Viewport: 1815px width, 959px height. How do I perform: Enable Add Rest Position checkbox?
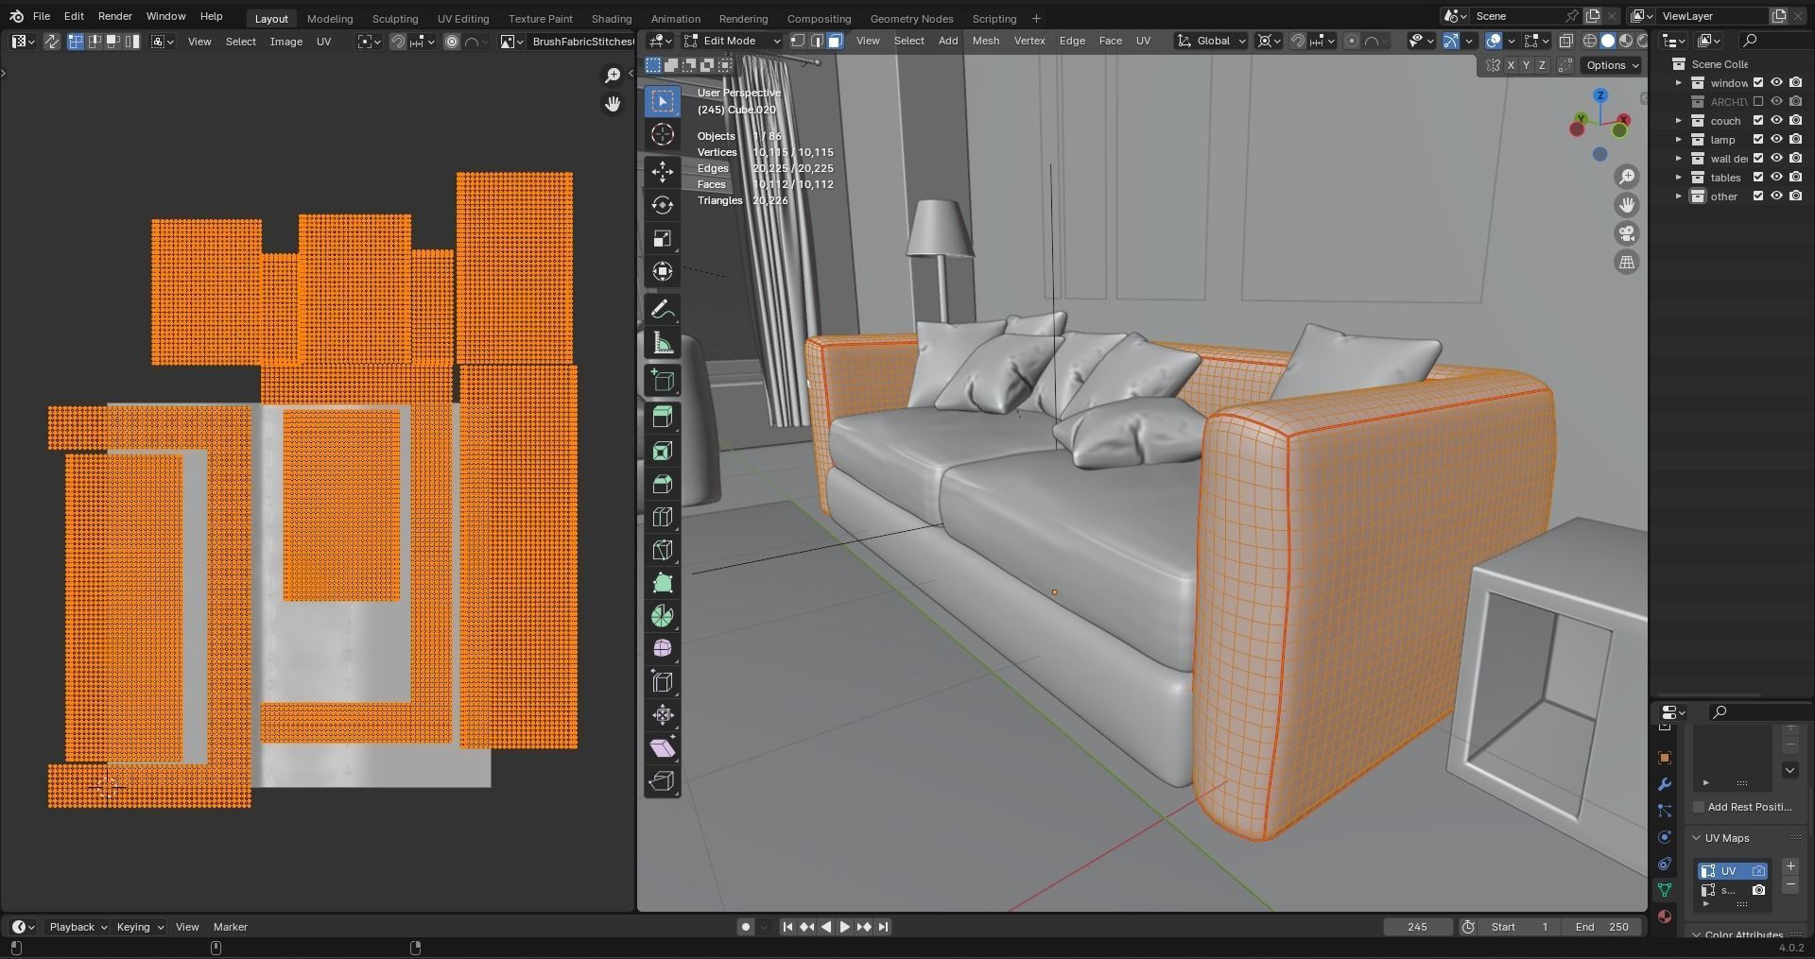point(1699,807)
